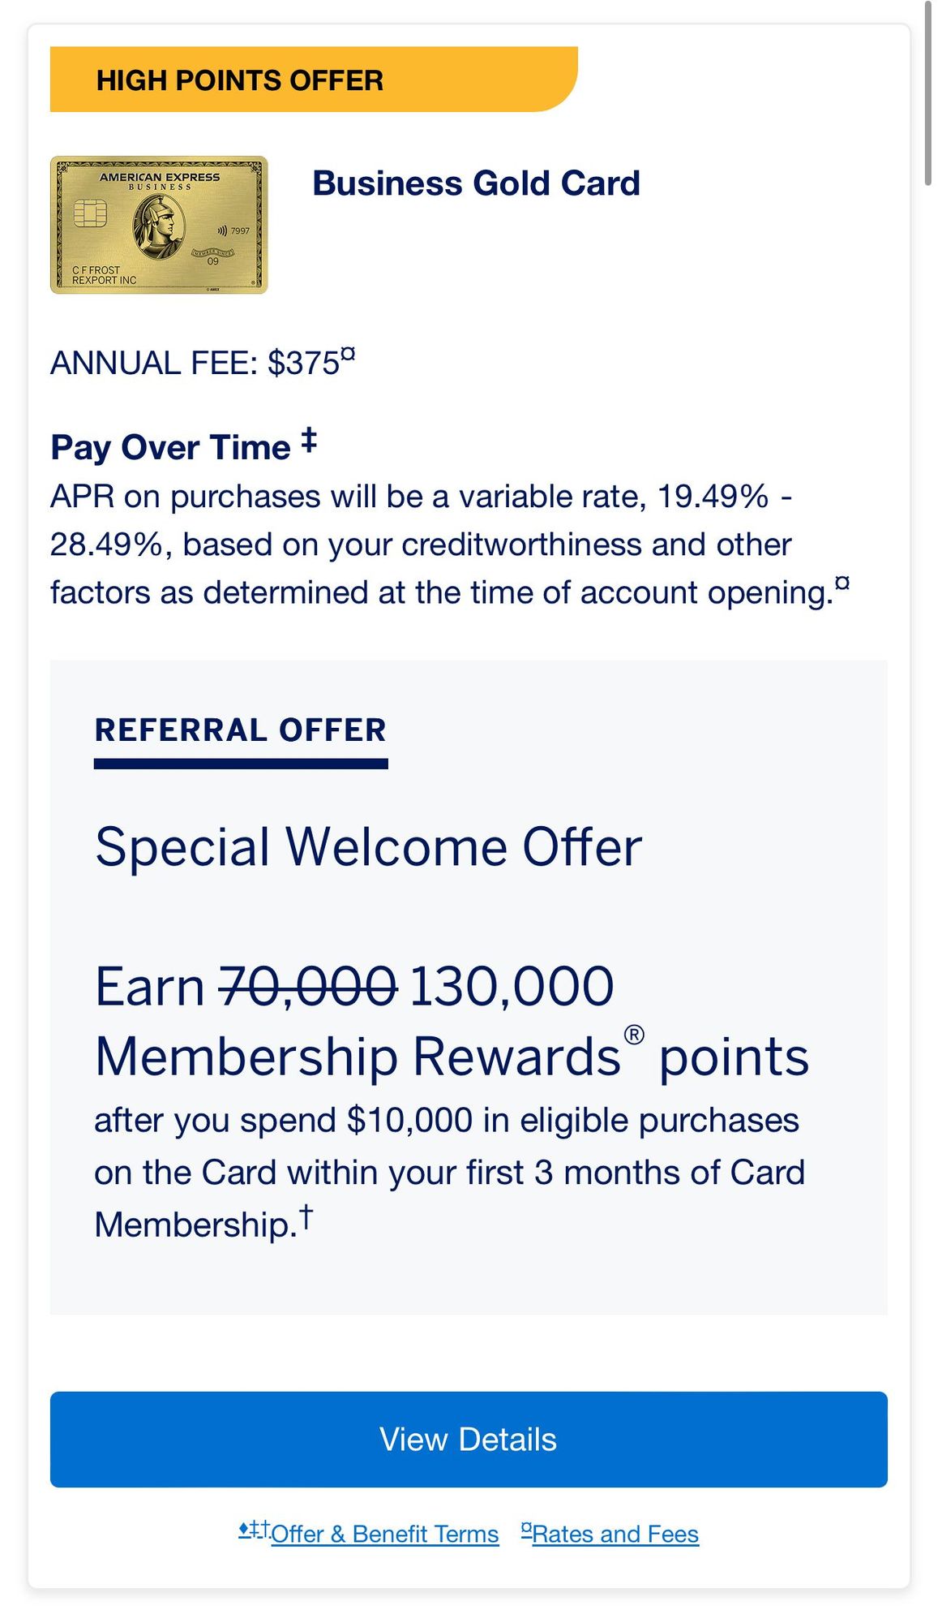Open the Rates and Fees link
The image size is (938, 1623).
(615, 1534)
